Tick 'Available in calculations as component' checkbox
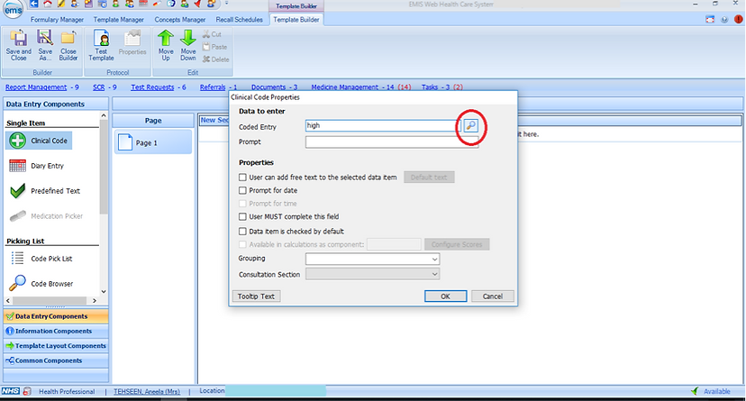The height and width of the screenshot is (401, 746). (x=242, y=244)
